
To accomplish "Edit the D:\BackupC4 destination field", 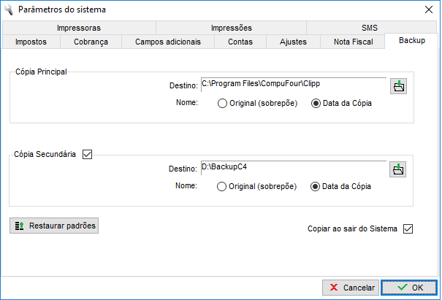I will [294, 168].
